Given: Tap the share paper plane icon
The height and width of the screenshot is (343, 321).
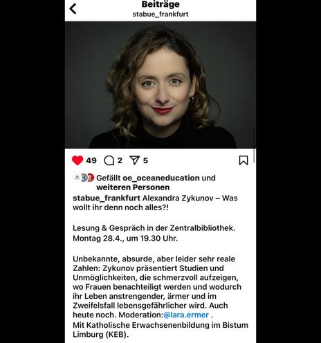Looking at the screenshot, I should (135, 160).
